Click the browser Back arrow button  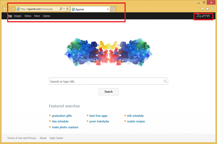(x=5, y=9)
